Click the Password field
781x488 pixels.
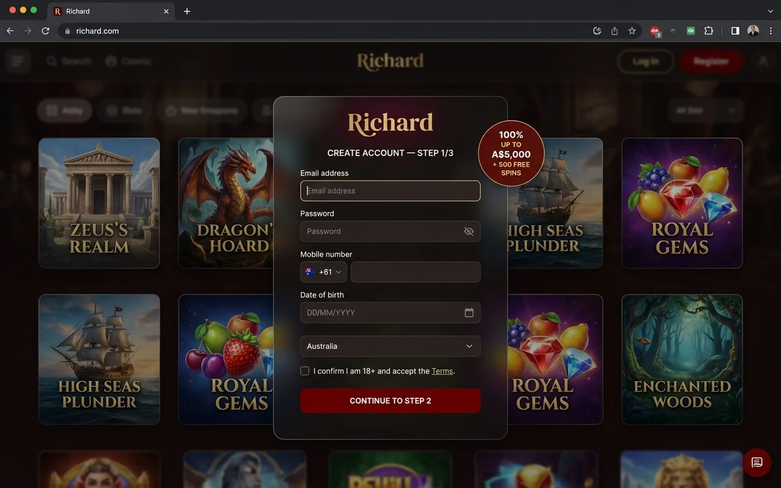[x=390, y=231]
